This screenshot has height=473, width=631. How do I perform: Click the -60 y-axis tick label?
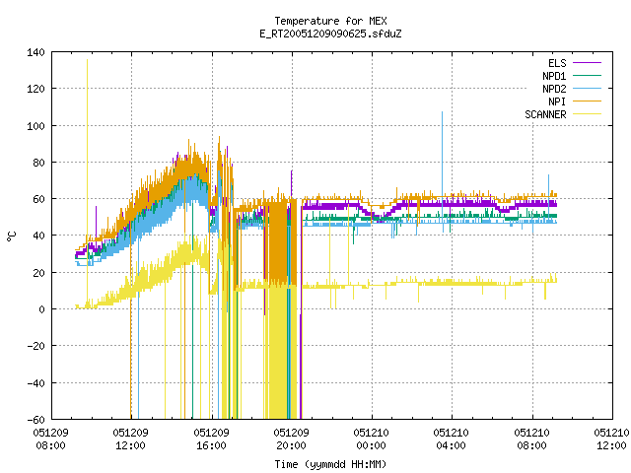(35, 420)
